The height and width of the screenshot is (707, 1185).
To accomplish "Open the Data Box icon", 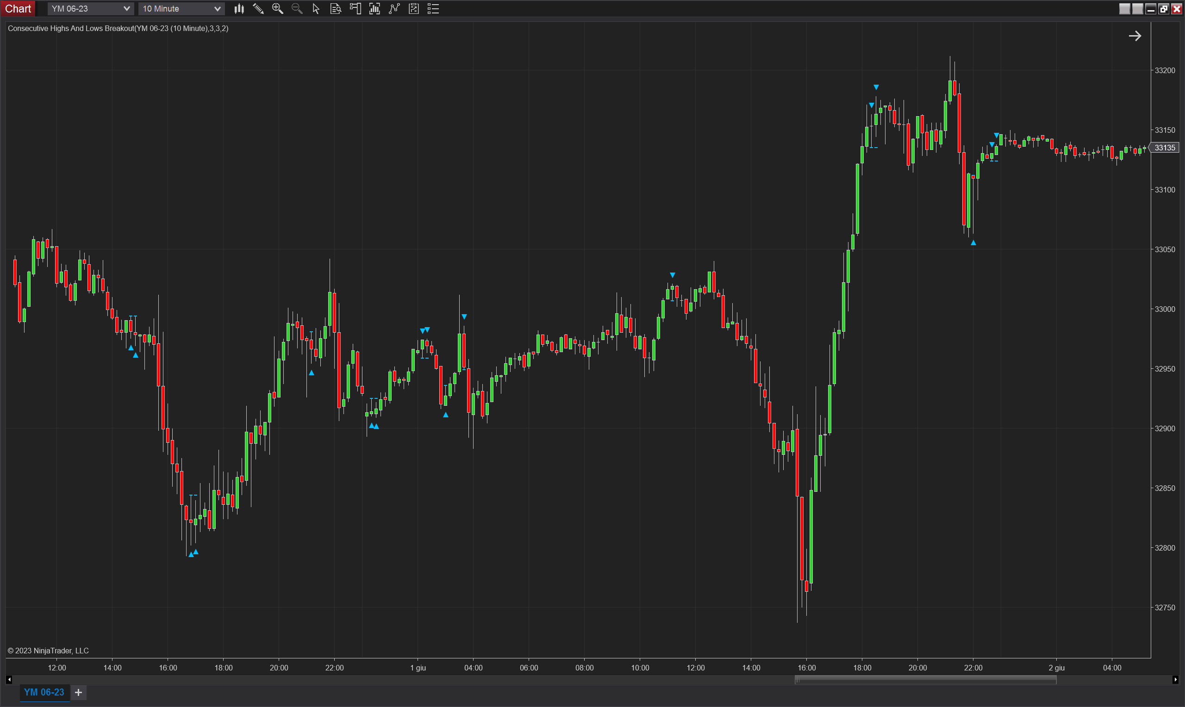I will click(x=336, y=9).
